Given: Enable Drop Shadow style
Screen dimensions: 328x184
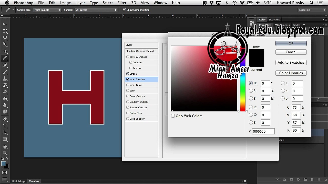Looking at the screenshot, I should [128, 119].
